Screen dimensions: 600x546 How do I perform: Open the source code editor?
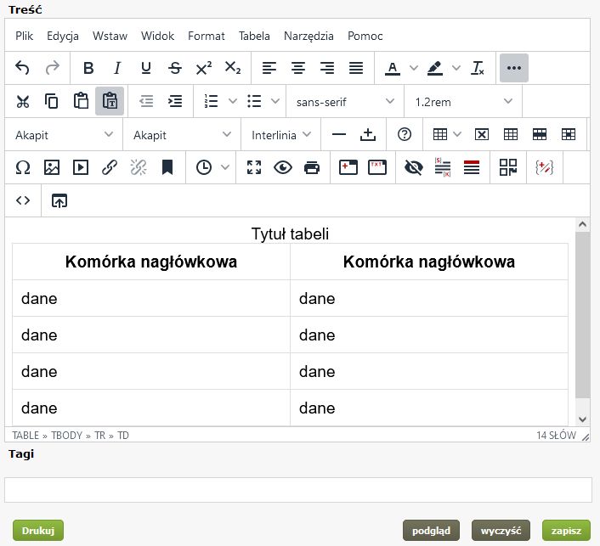click(23, 200)
